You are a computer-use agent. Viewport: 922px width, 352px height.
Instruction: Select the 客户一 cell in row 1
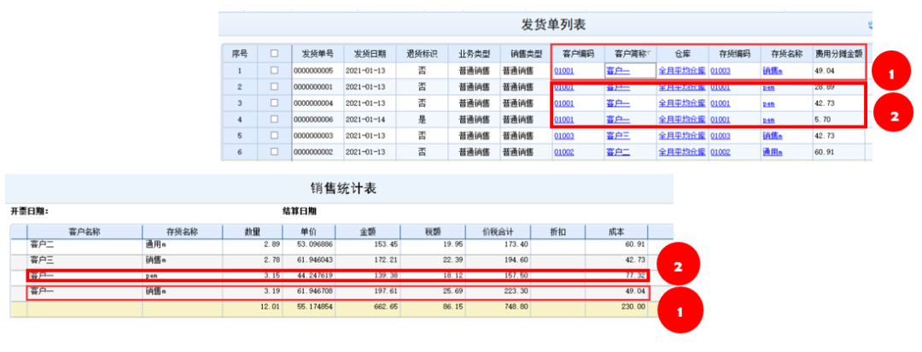point(630,71)
